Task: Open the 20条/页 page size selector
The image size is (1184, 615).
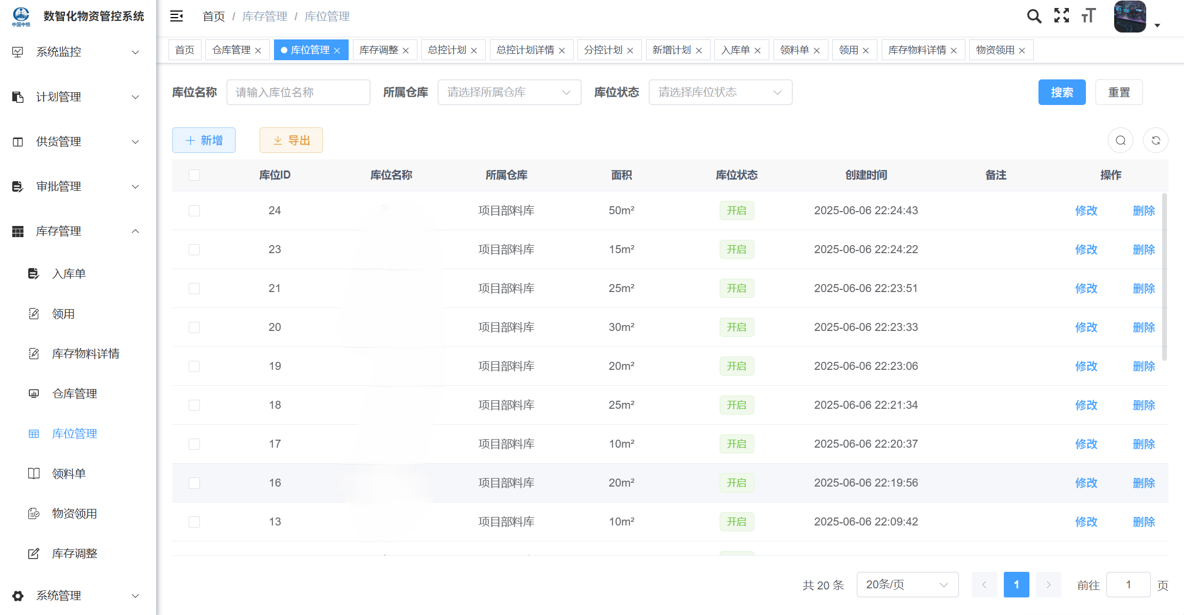Action: tap(907, 585)
